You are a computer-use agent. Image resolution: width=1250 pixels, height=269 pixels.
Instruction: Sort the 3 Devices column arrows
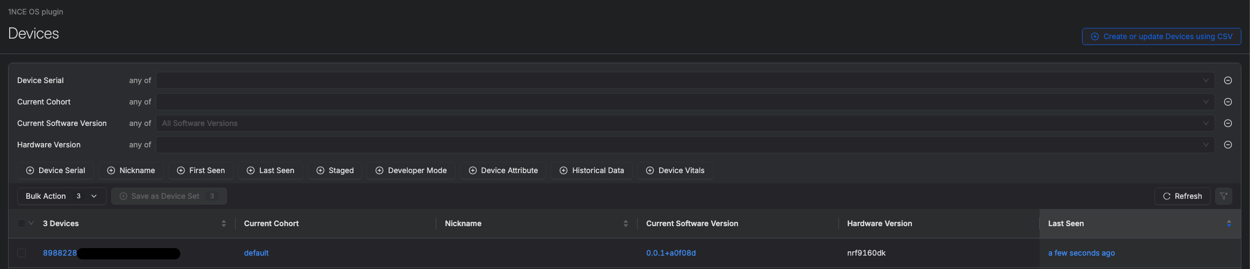pos(223,223)
